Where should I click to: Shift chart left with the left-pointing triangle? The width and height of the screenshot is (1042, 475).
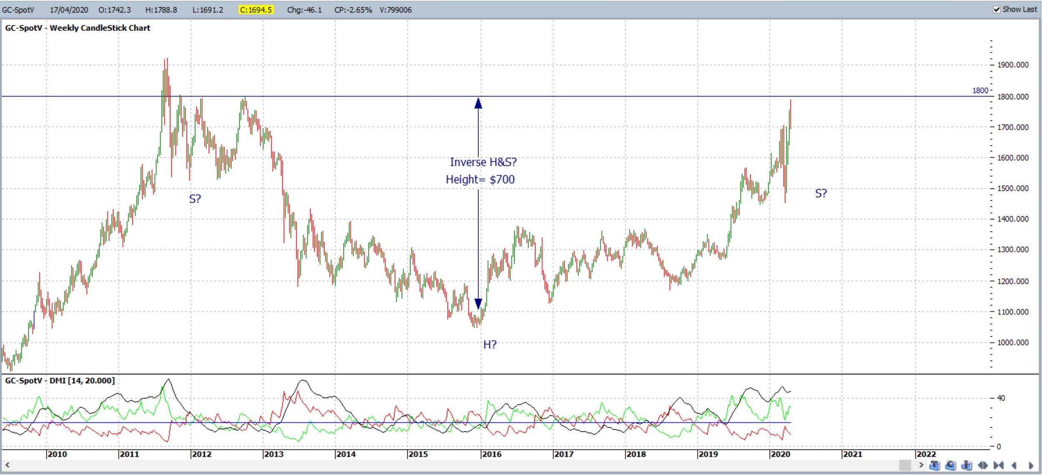(x=1014, y=465)
